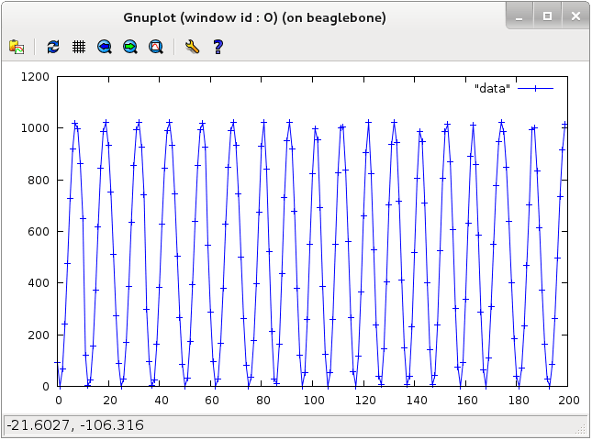Click the x-axis label 180
The height and width of the screenshot is (440, 592).
pos(519,401)
